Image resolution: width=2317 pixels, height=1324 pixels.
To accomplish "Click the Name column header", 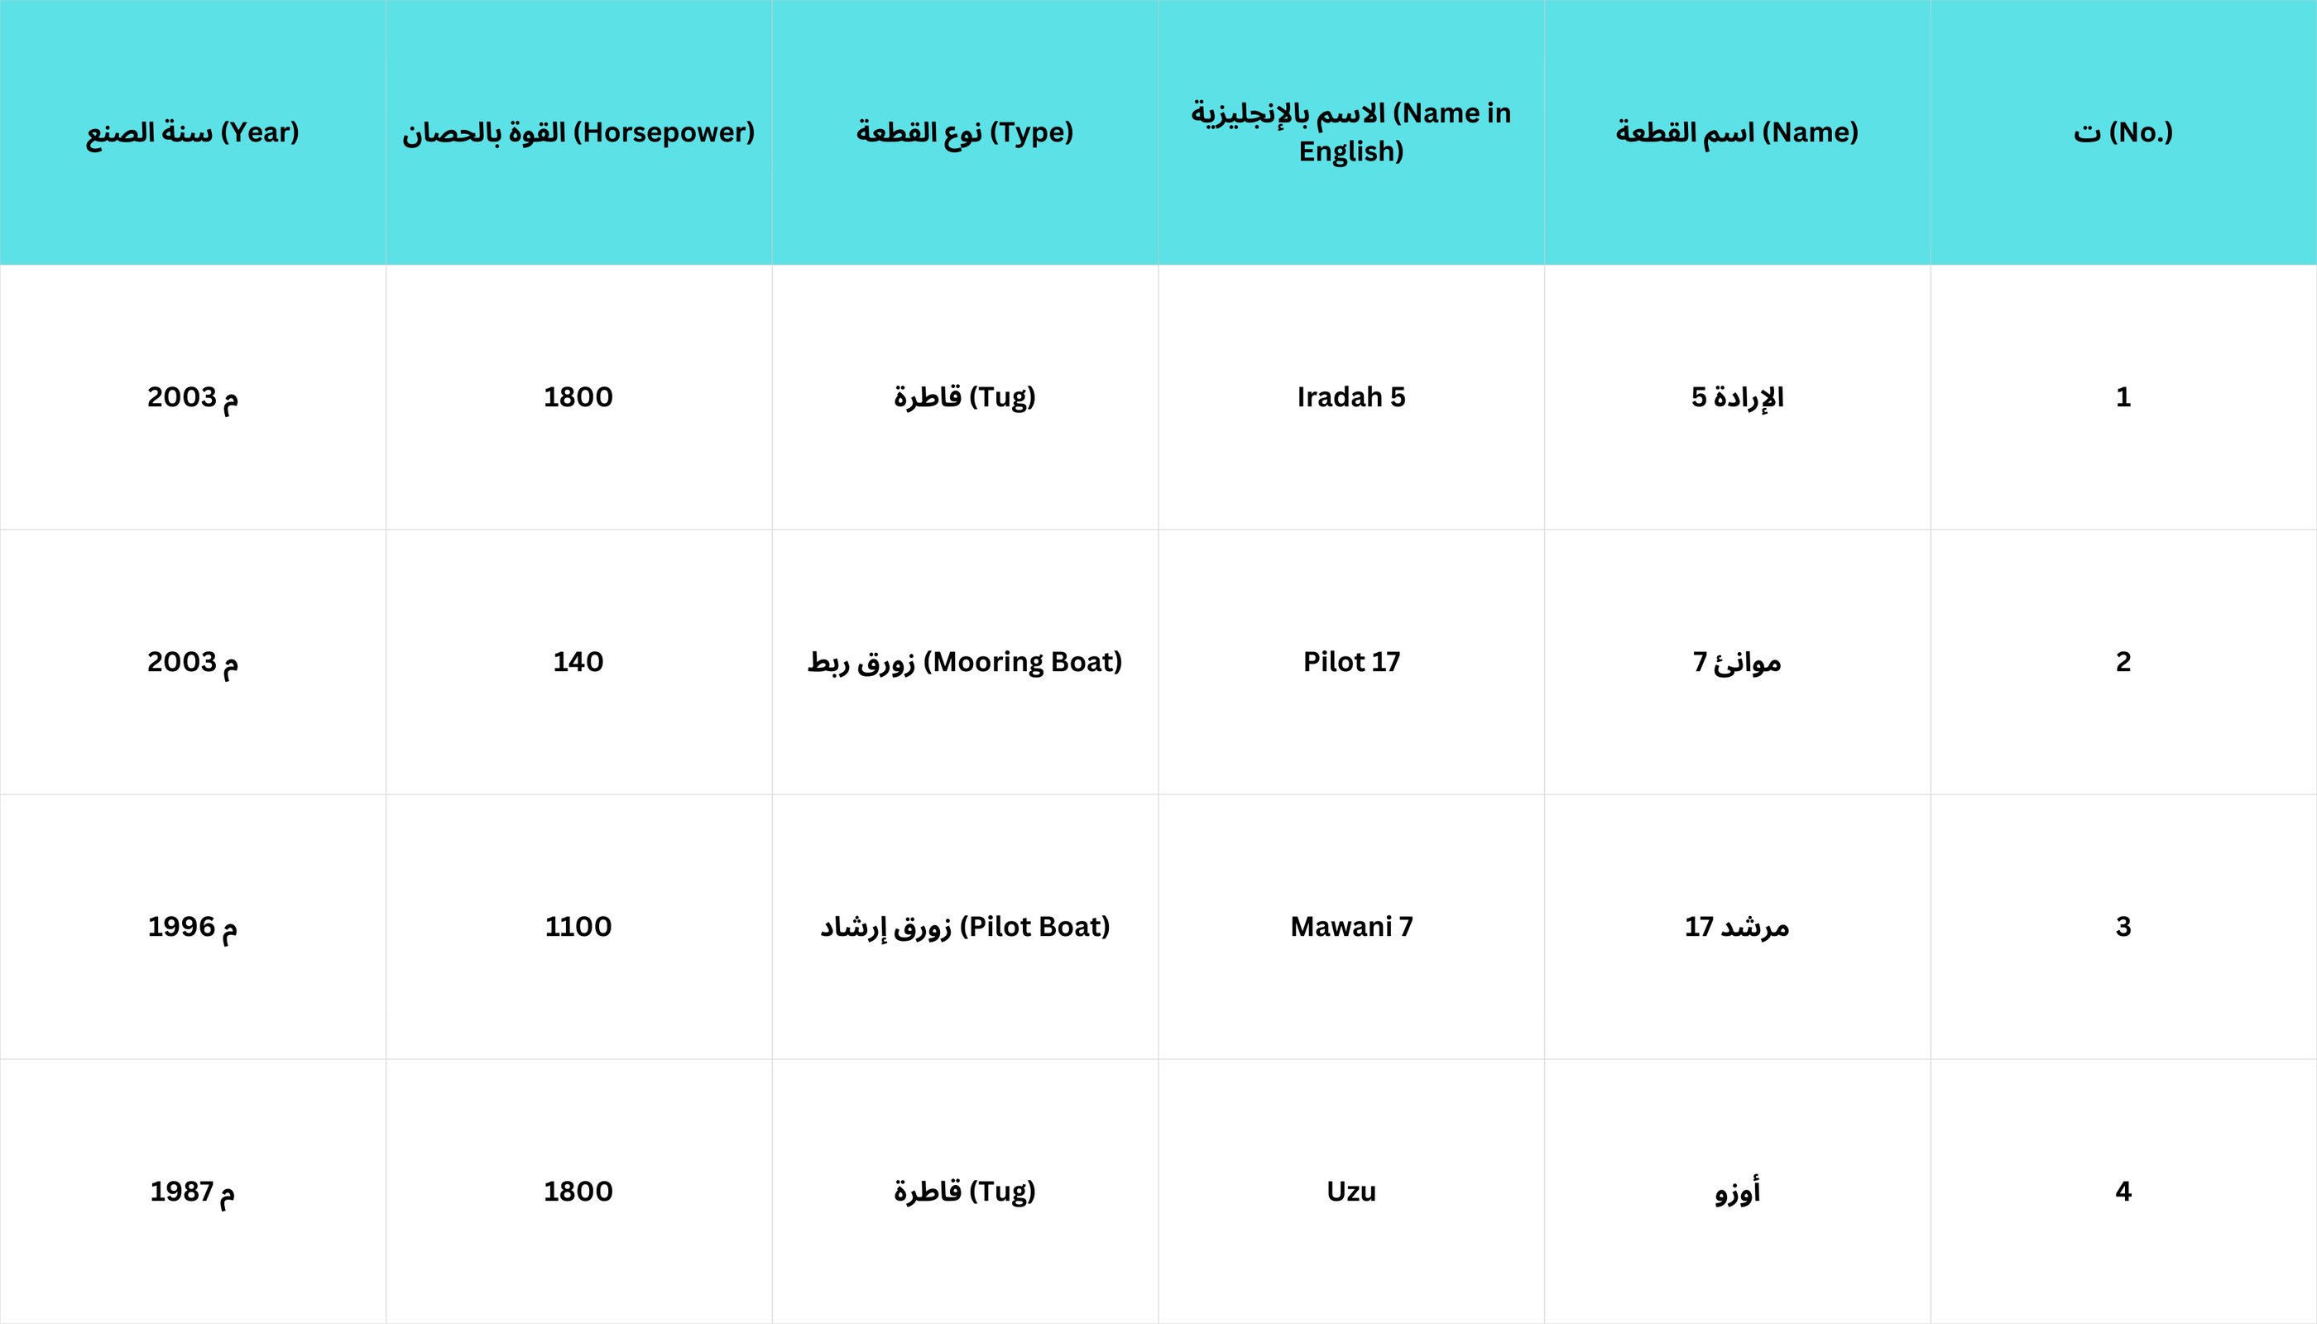I will tap(1736, 132).
